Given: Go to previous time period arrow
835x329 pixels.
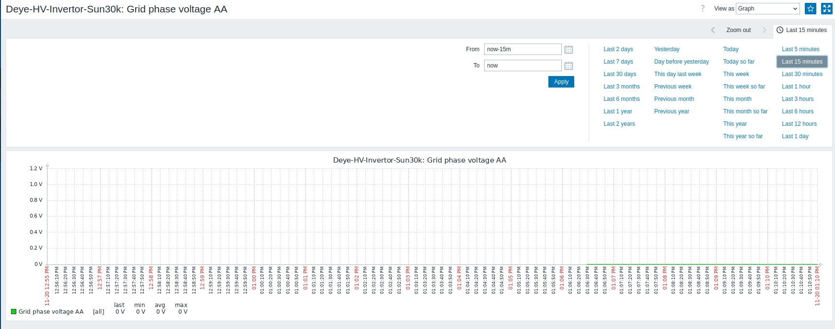Looking at the screenshot, I should [713, 30].
